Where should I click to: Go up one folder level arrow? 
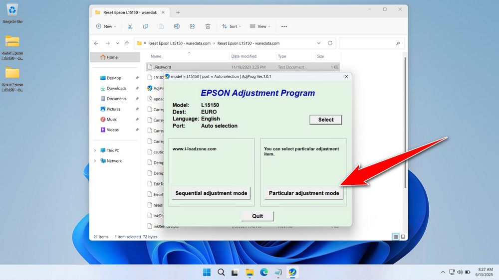[127, 43]
